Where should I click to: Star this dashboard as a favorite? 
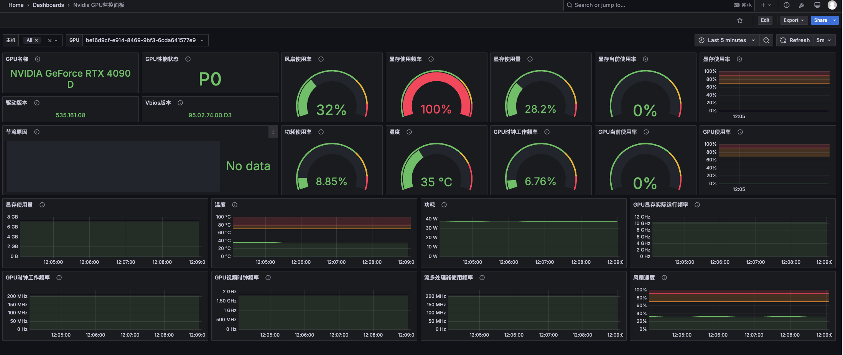pos(740,20)
